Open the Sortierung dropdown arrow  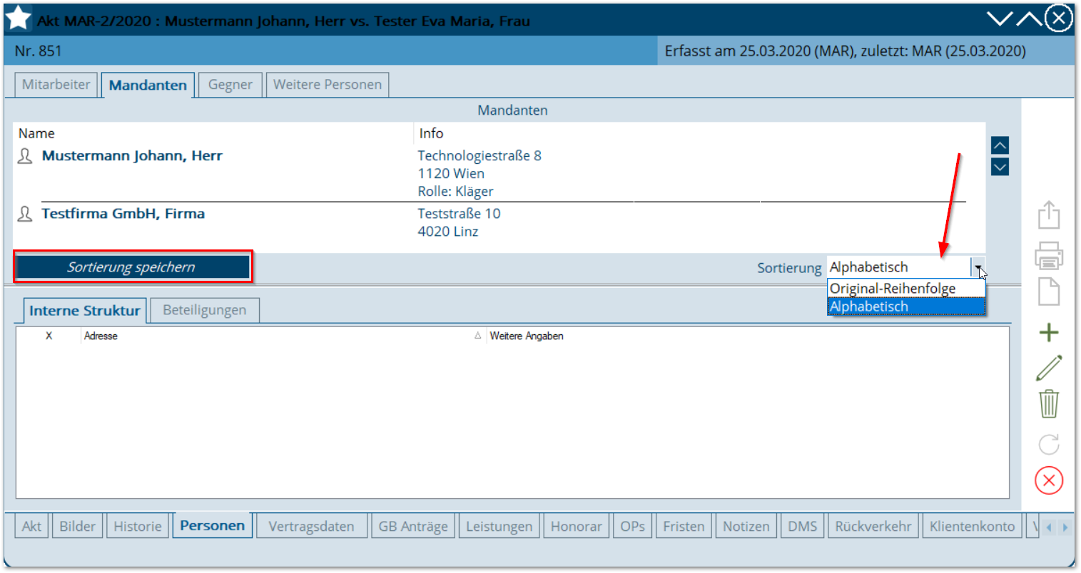(978, 267)
